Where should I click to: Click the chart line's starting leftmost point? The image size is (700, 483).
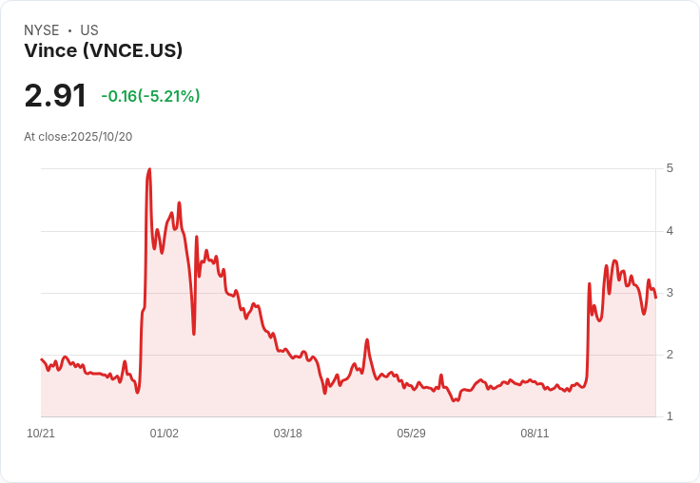(x=42, y=359)
